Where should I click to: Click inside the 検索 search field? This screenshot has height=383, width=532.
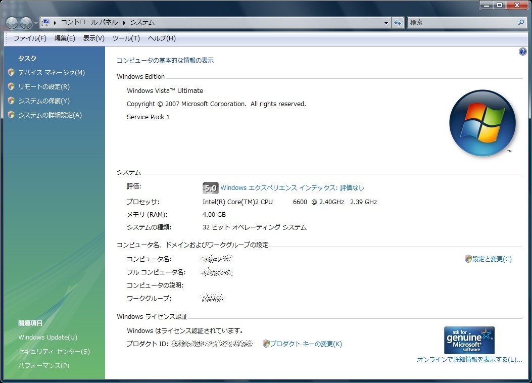point(461,23)
